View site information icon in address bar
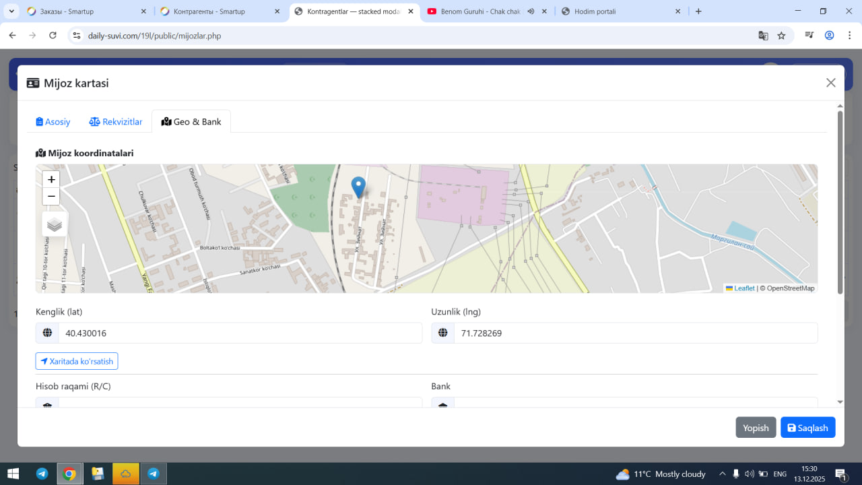The width and height of the screenshot is (862, 485). [77, 36]
